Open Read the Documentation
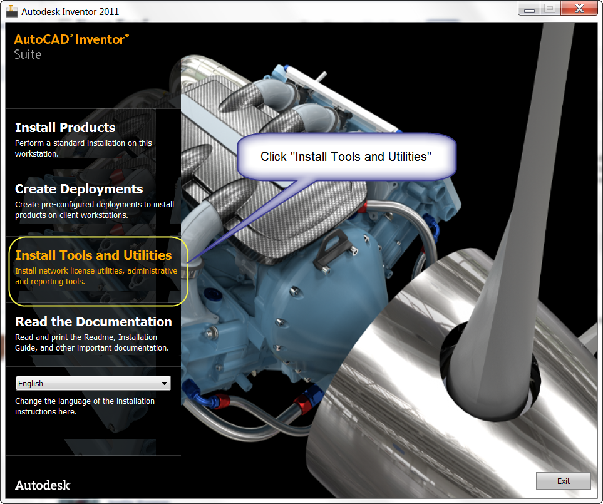 93,321
